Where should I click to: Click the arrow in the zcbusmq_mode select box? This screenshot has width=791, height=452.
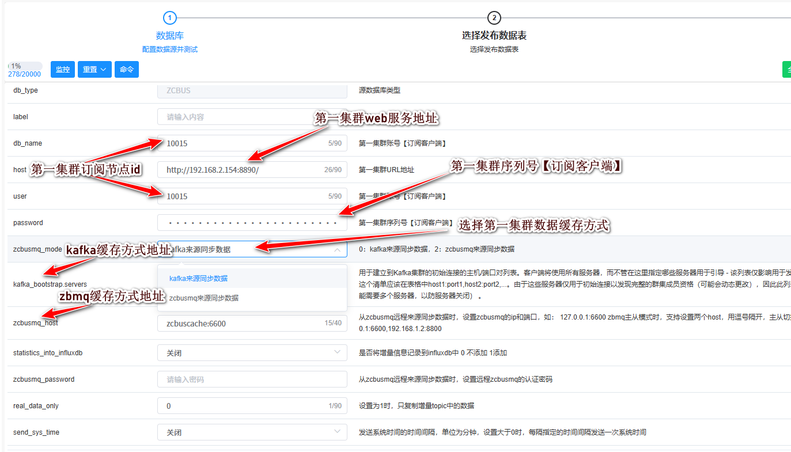click(336, 249)
